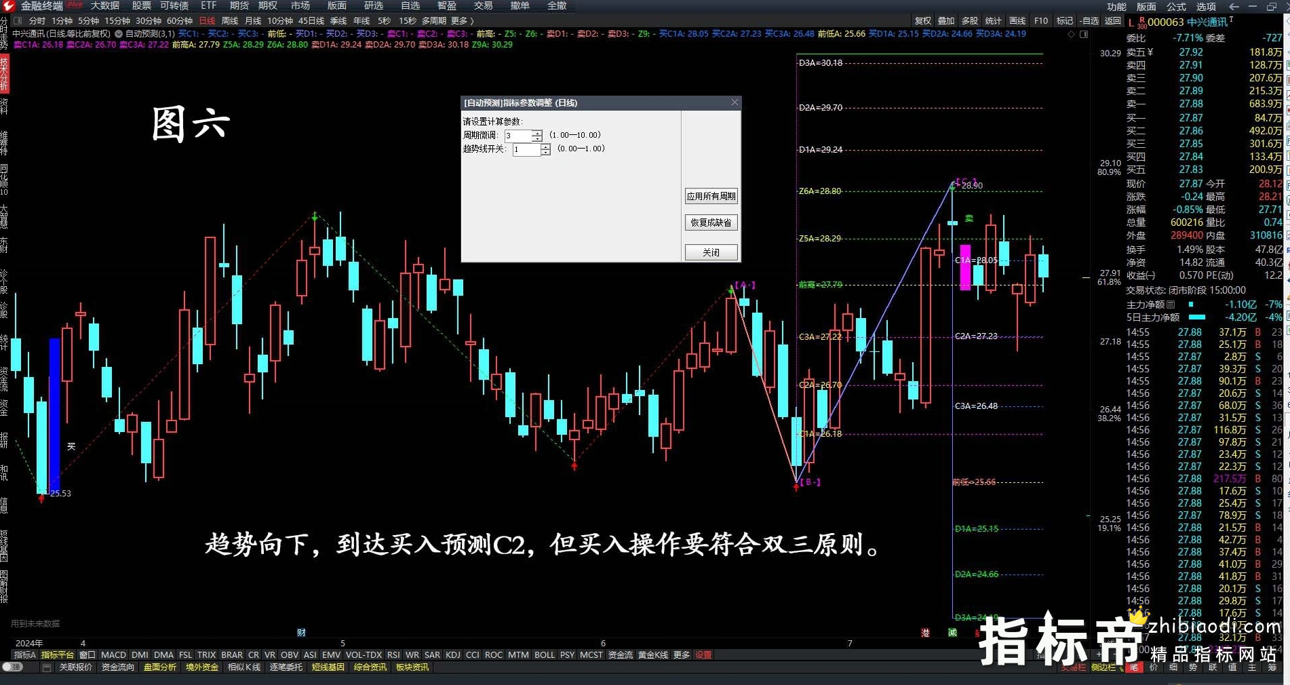
Task: Click the 复权 toolbar button
Action: point(923,21)
